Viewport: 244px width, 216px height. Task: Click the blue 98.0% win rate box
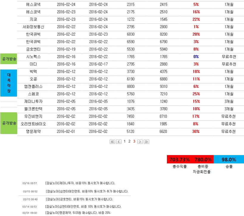pos(229,160)
